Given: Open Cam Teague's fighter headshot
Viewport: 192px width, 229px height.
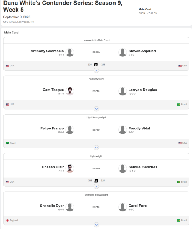Looking at the screenshot, I should point(70,91).
